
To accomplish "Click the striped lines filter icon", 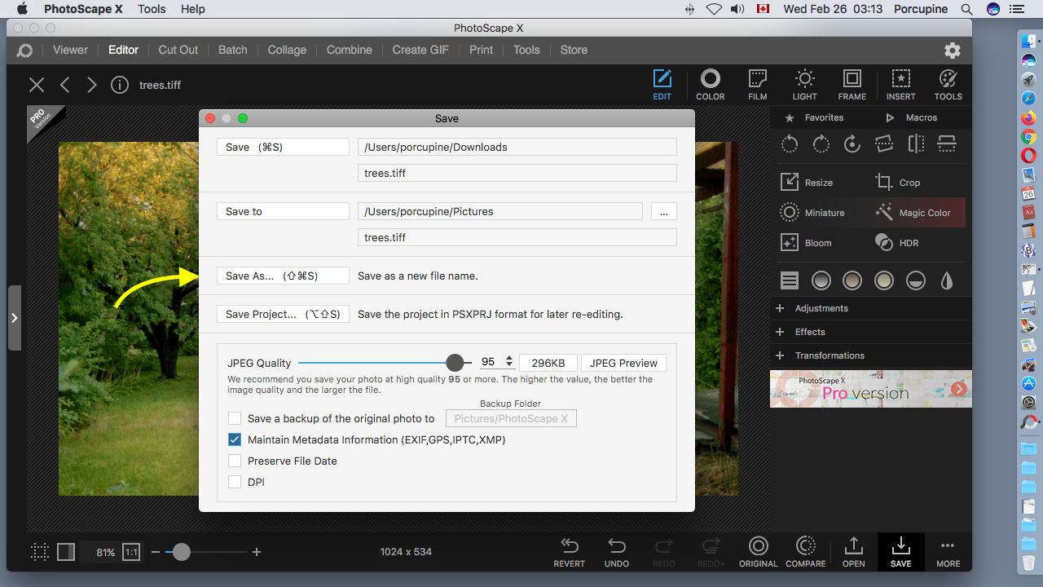I will point(790,281).
